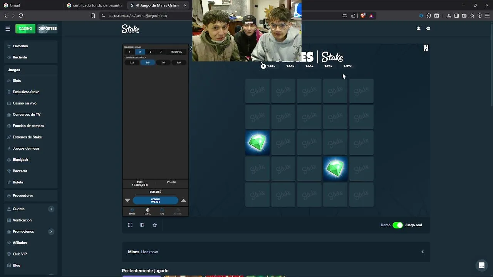The image size is (493, 277).
Task: Click the Brave Shields lion icon
Action: 363,16
